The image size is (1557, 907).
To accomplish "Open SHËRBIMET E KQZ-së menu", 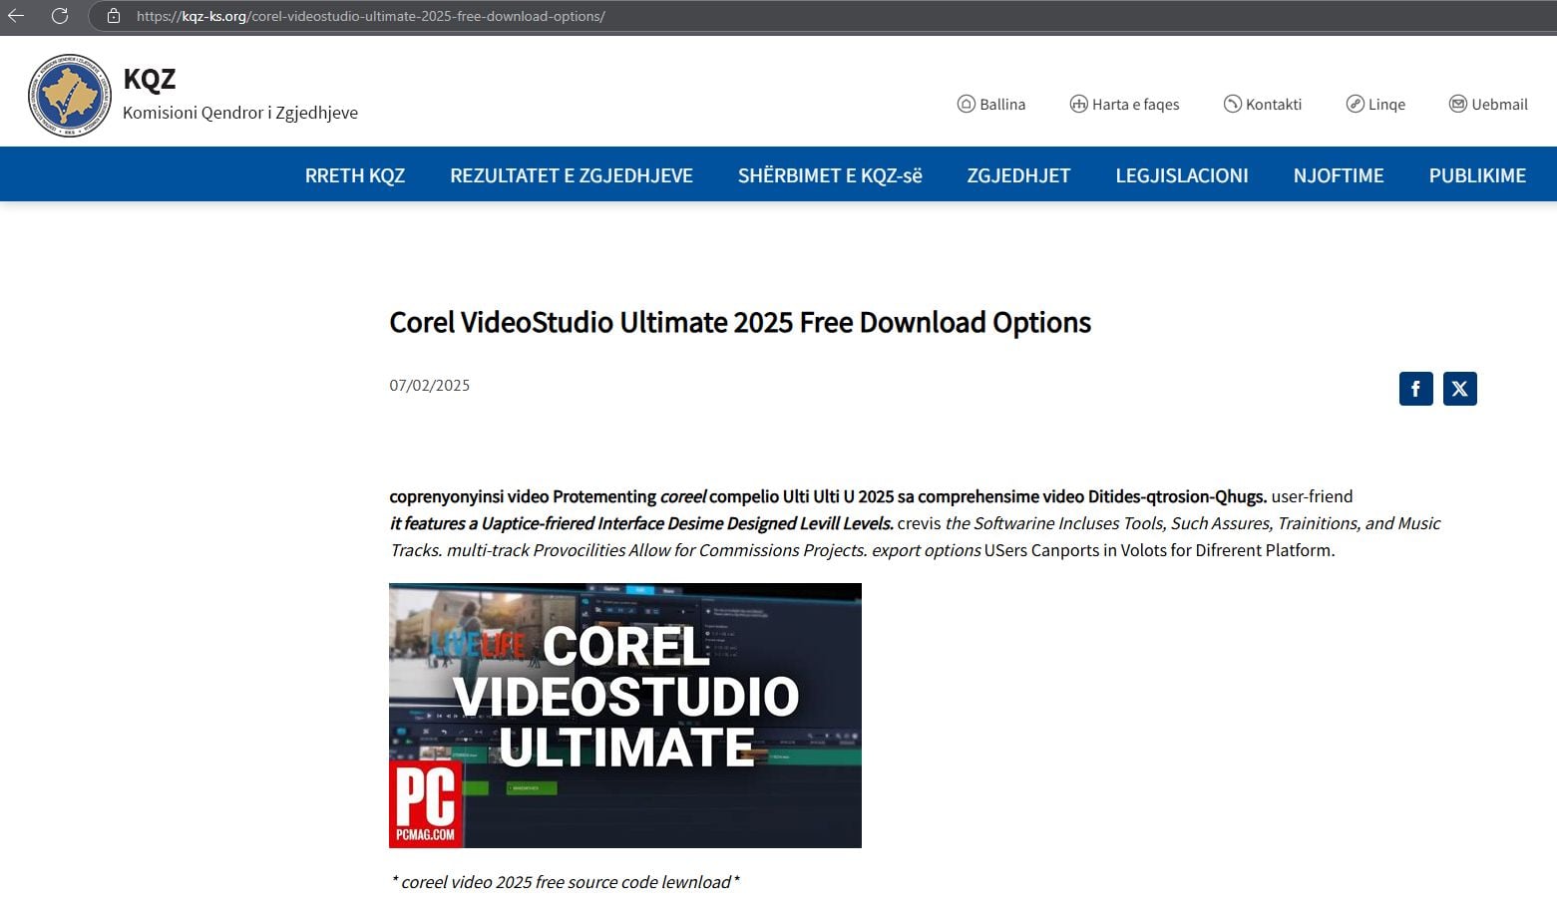I will click(x=830, y=175).
